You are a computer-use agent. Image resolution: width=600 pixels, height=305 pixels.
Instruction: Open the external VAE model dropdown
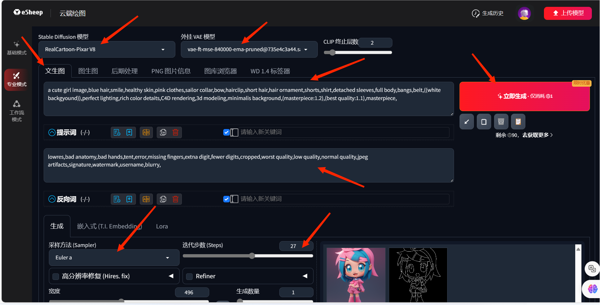point(249,50)
